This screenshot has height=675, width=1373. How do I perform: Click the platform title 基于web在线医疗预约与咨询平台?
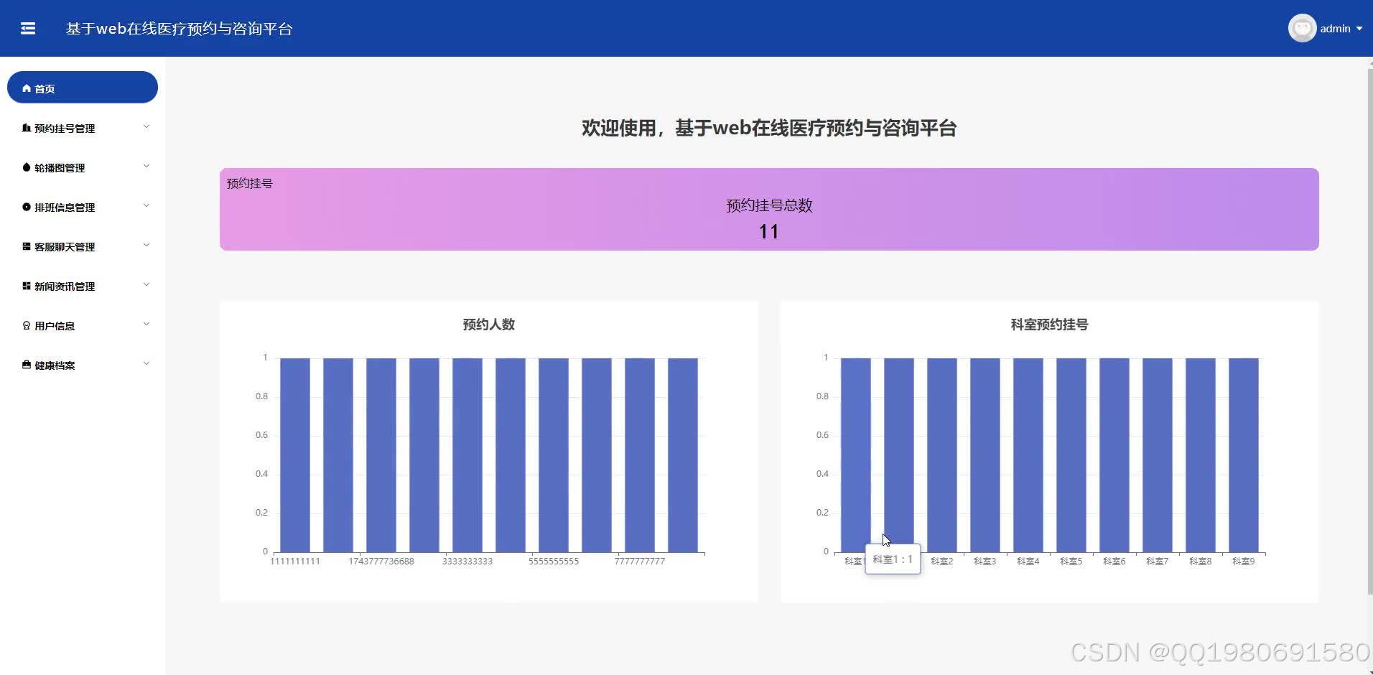pos(179,28)
